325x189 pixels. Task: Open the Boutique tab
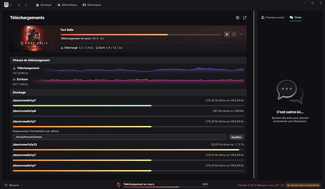(x=44, y=5)
